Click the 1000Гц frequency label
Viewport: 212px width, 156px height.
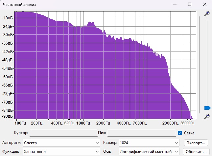click(83, 123)
